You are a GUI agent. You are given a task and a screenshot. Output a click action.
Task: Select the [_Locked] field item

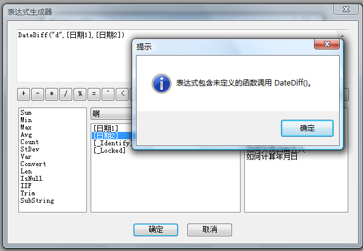pyautogui.click(x=110, y=150)
